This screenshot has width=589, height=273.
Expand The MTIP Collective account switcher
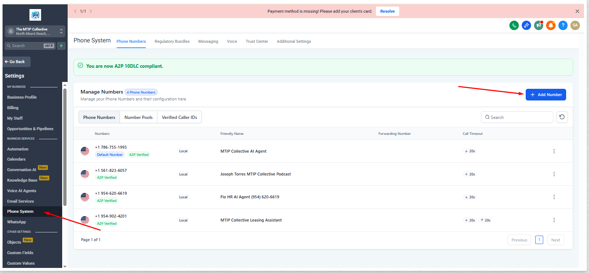35,31
